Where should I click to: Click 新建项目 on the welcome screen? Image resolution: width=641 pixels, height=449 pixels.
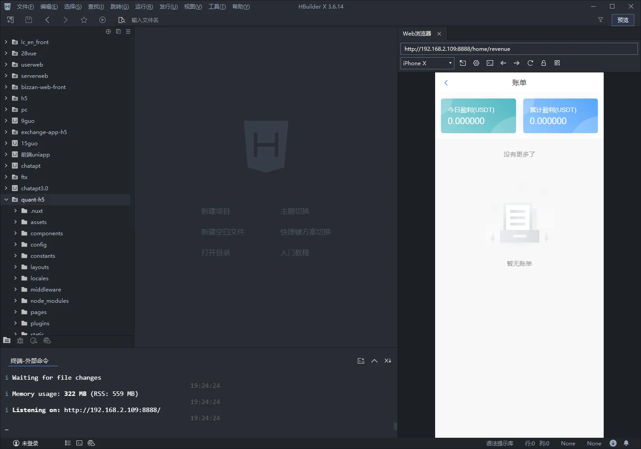click(215, 211)
